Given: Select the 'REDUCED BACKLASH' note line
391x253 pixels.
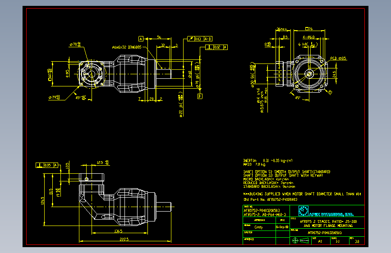Looking at the screenshot, I should coord(268,183).
